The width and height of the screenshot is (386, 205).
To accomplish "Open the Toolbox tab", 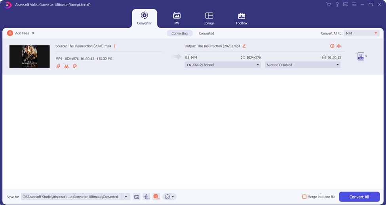I will point(241,18).
